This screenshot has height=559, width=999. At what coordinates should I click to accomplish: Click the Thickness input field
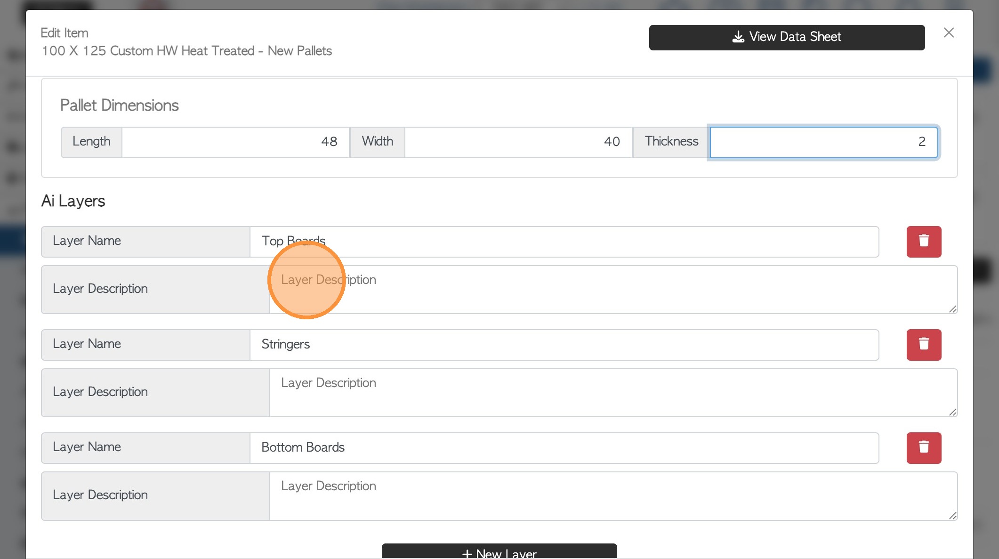pos(823,142)
